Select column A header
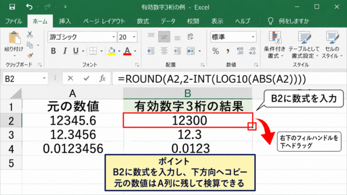This screenshot has height=195, width=347. pyautogui.click(x=73, y=93)
